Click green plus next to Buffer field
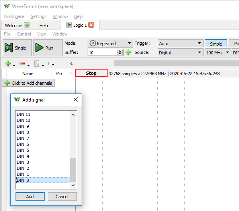This screenshot has height=211, width=239. coord(128,52)
